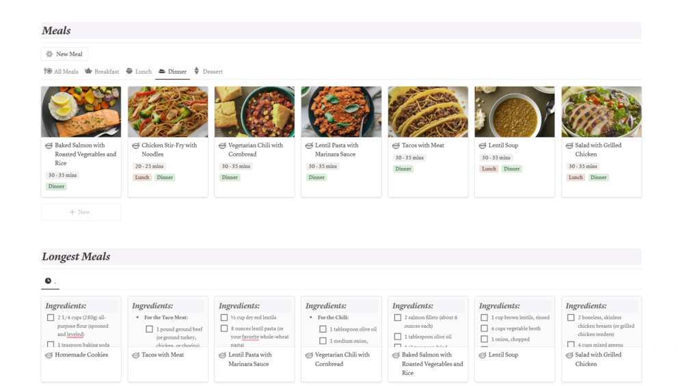Image resolution: width=687 pixels, height=386 pixels.
Task: Switch to the Dinner tab
Action: click(172, 72)
